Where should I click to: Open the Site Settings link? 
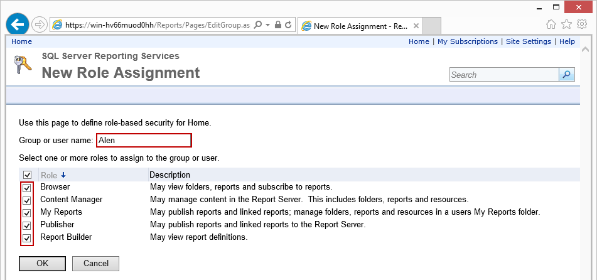click(529, 41)
